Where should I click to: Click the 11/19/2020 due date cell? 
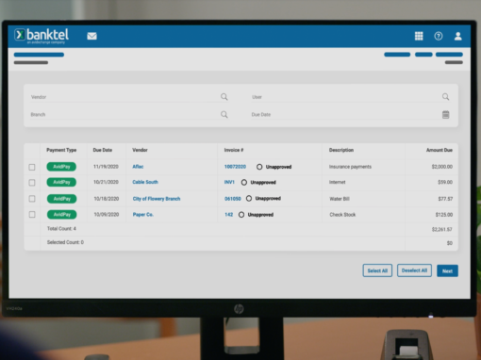point(106,167)
